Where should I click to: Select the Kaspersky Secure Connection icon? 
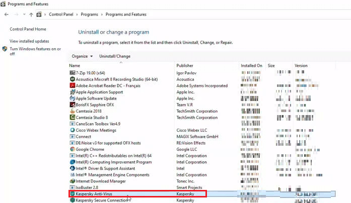(73, 200)
